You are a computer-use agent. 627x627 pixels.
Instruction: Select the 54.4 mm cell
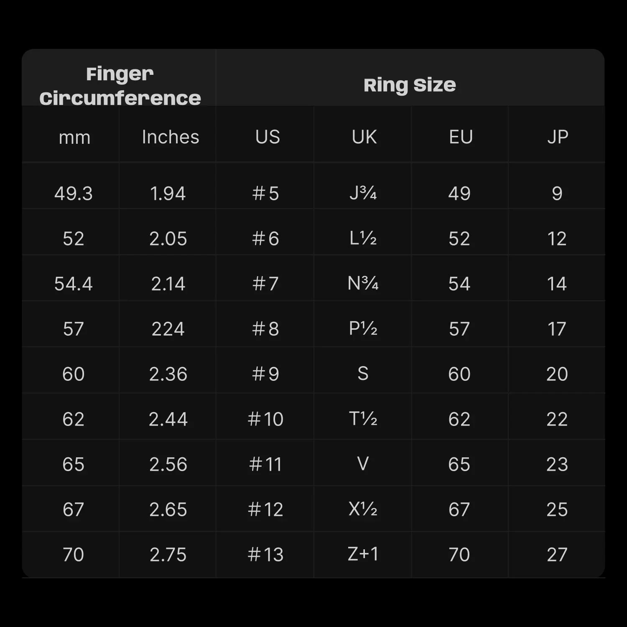[x=74, y=284]
